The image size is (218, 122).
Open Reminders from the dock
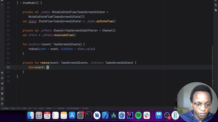[x=56, y=115]
